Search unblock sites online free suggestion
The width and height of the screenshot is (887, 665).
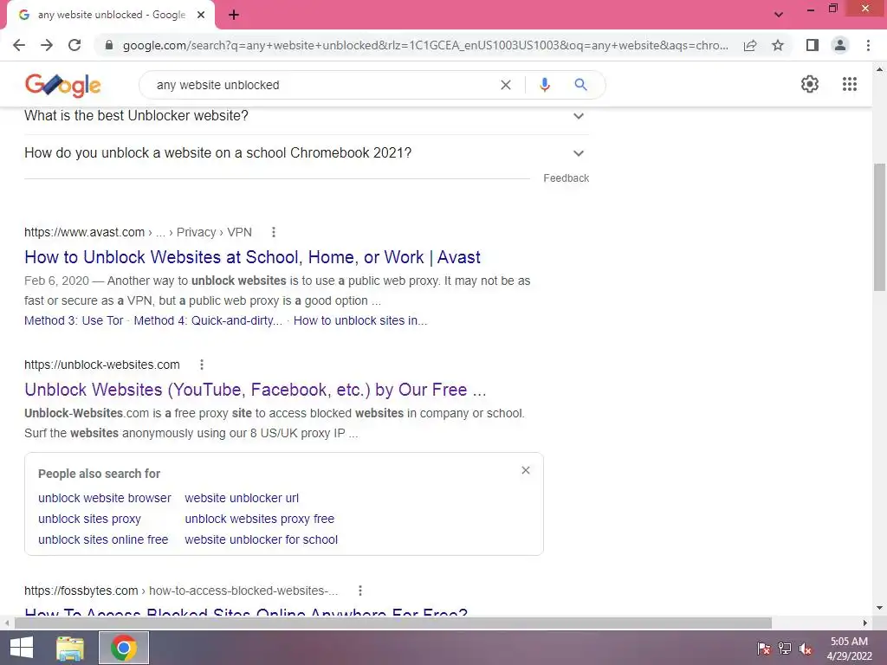click(x=103, y=540)
